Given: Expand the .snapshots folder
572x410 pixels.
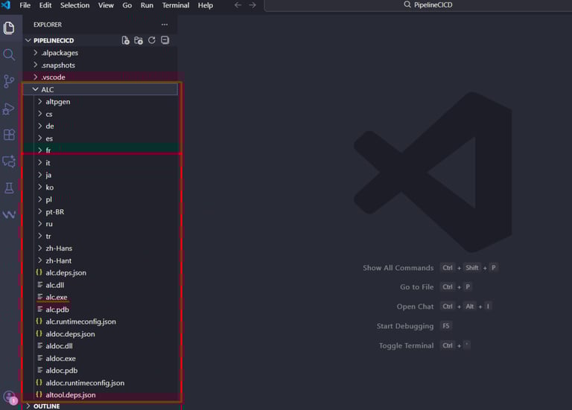Looking at the screenshot, I should (x=101, y=65).
